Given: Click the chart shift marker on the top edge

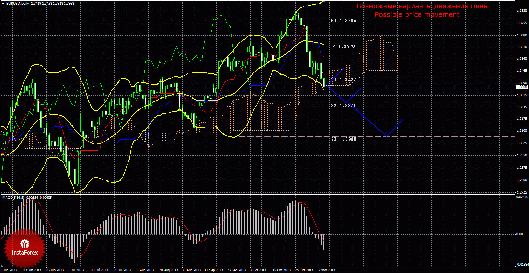Looking at the screenshot, I should click(324, 1).
